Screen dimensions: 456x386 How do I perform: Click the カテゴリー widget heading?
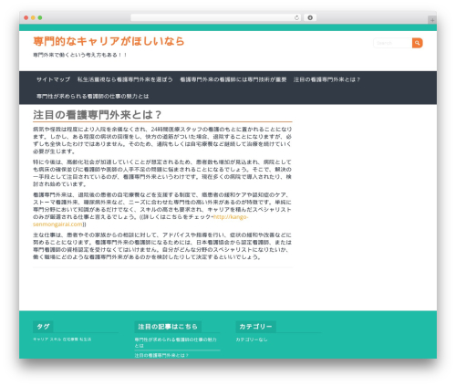(255, 327)
